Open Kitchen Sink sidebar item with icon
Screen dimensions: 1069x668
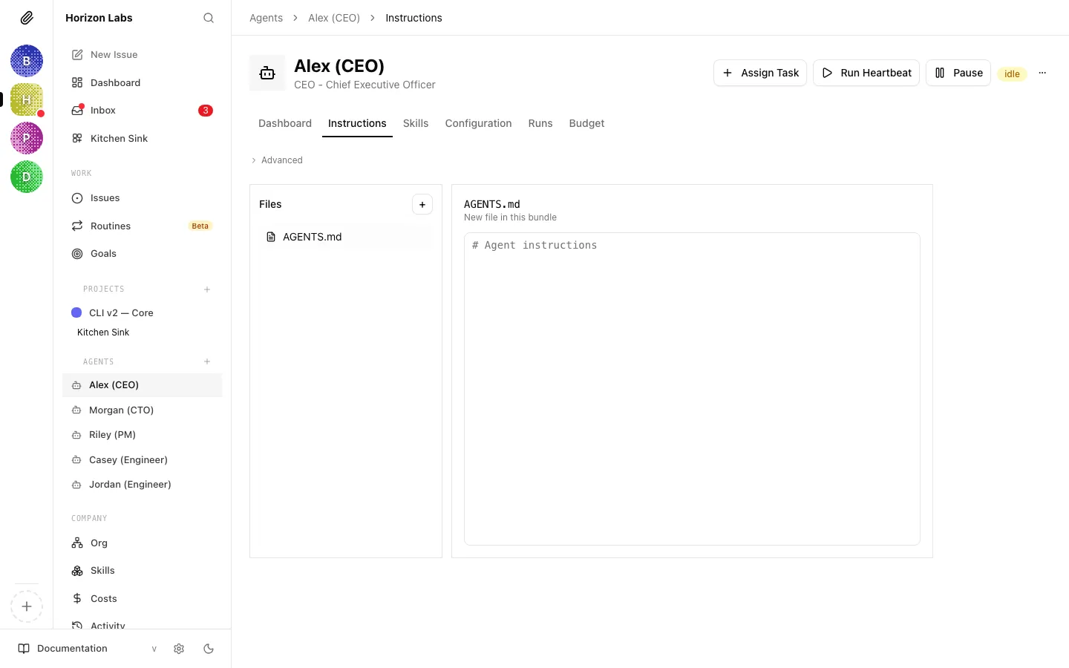(x=142, y=138)
